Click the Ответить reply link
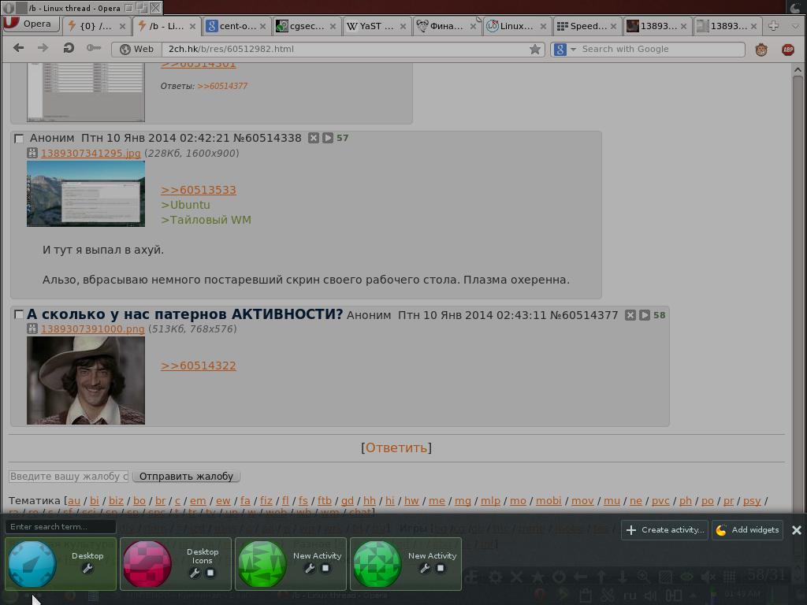 pos(396,447)
